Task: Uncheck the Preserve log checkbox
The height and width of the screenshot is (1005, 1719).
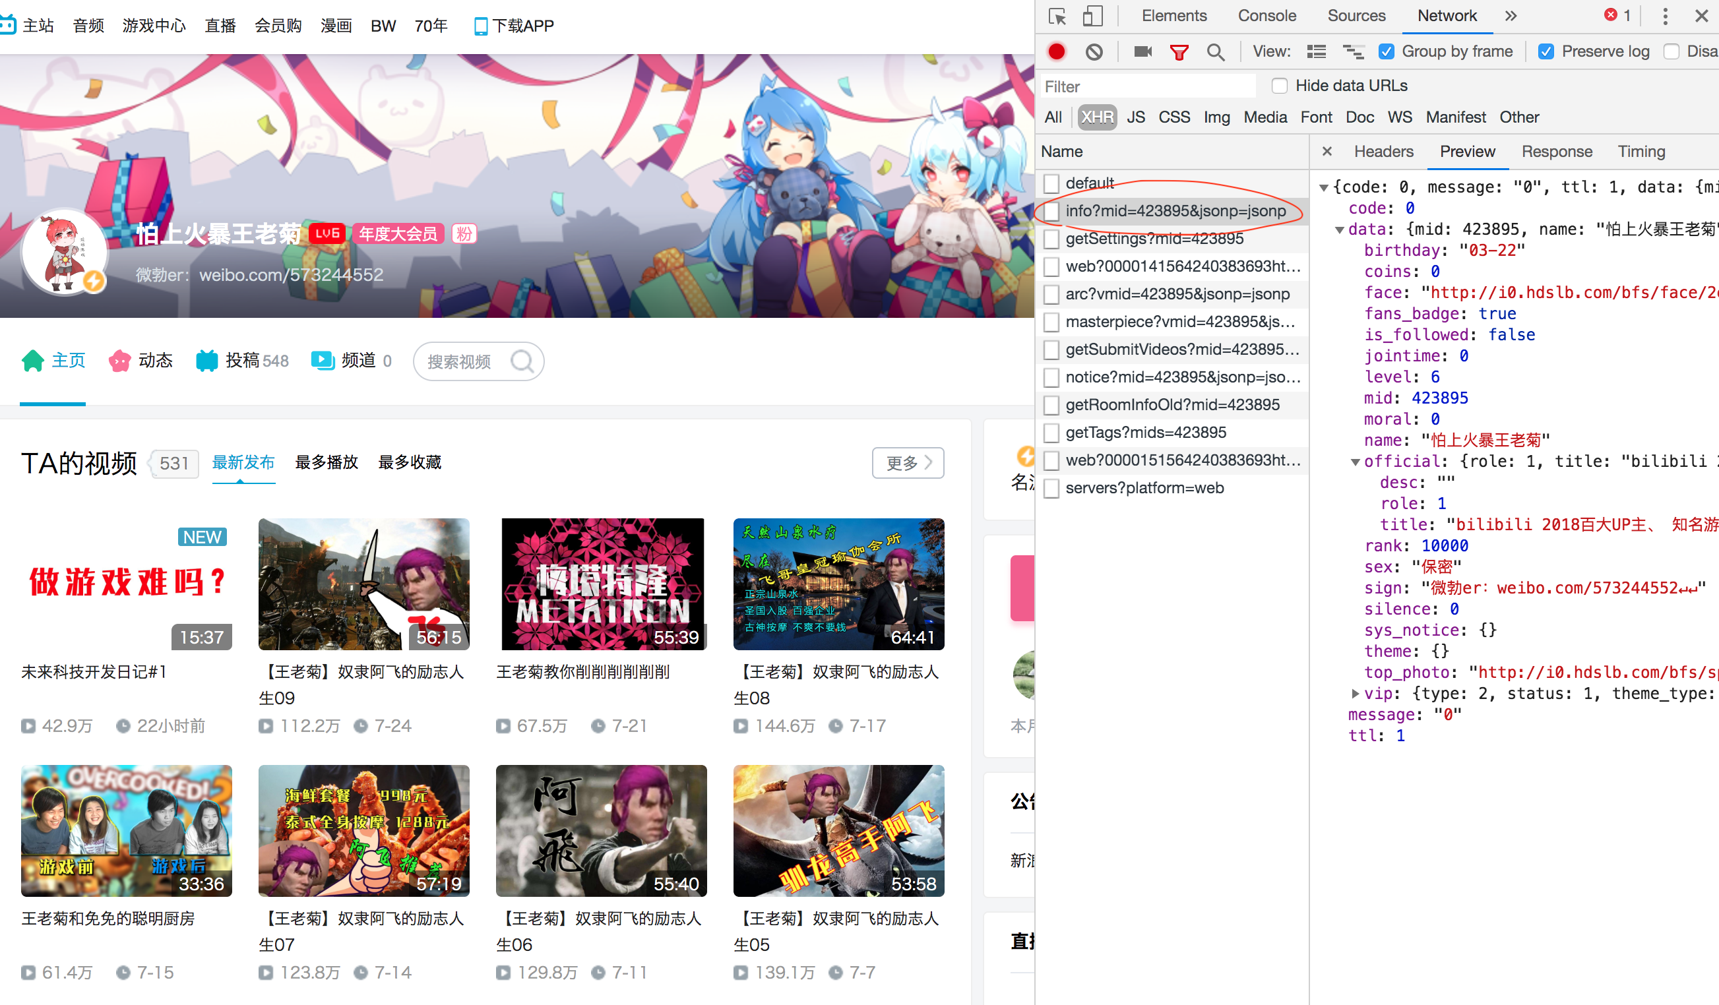Action: 1546,51
